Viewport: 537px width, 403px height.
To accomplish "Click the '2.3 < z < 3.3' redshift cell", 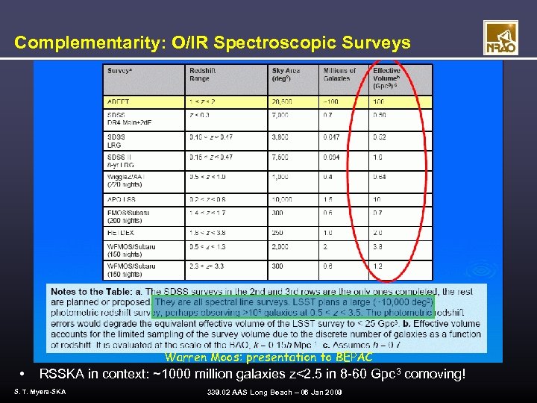I will pyautogui.click(x=226, y=270).
